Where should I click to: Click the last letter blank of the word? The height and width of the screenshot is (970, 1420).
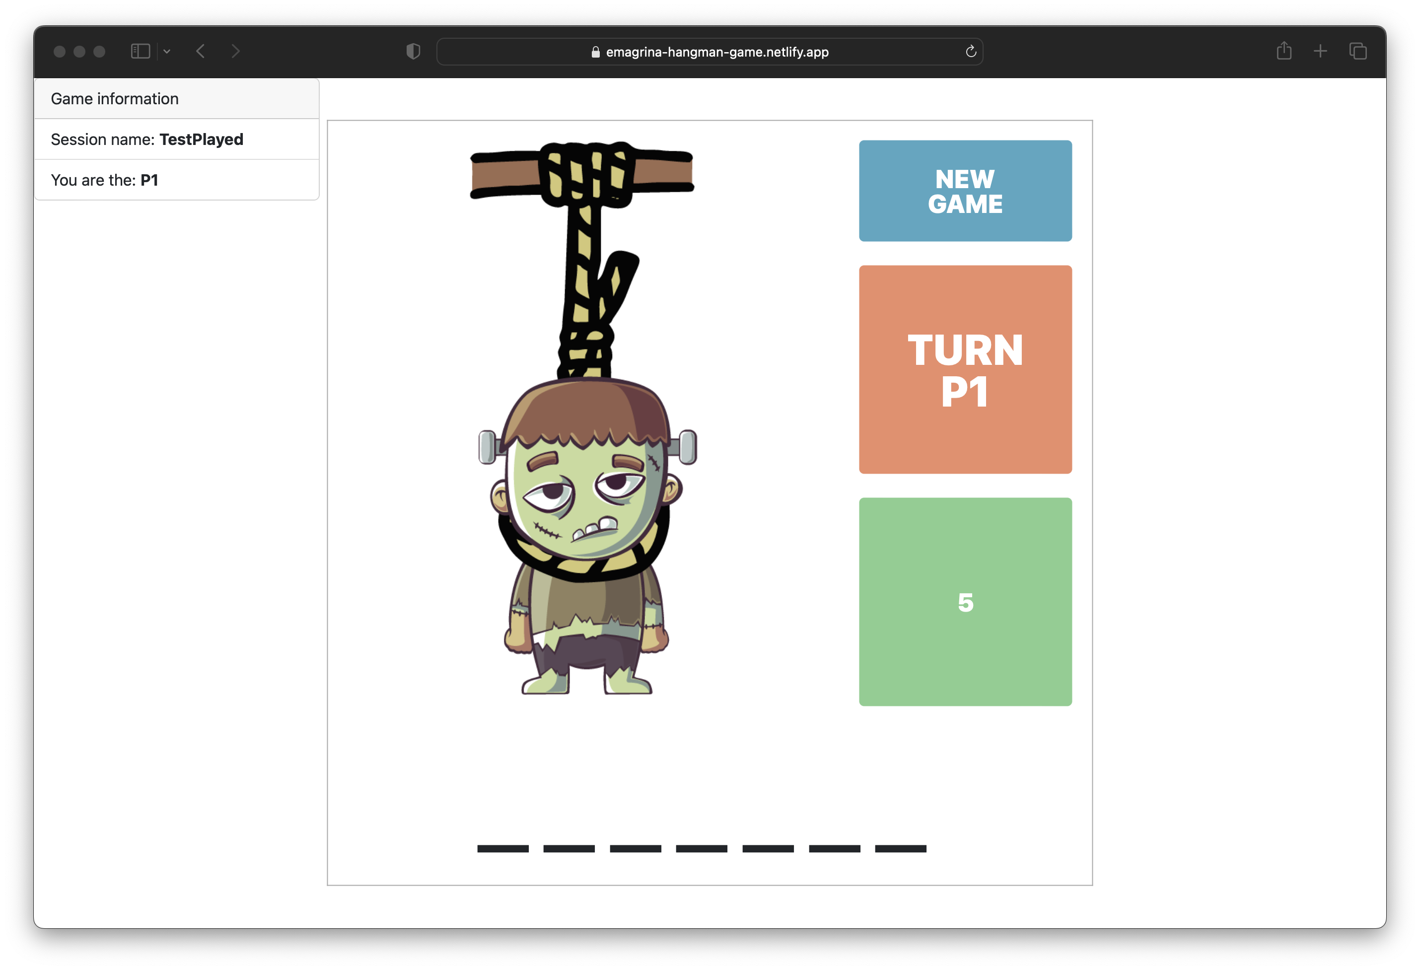[901, 848]
